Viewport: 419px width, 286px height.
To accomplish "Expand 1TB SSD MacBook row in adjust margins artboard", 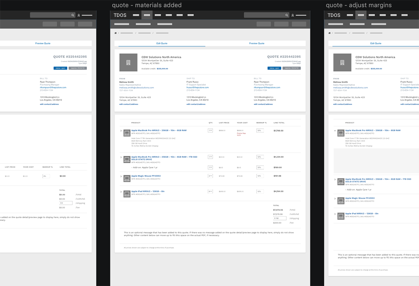I will click(x=335, y=180).
